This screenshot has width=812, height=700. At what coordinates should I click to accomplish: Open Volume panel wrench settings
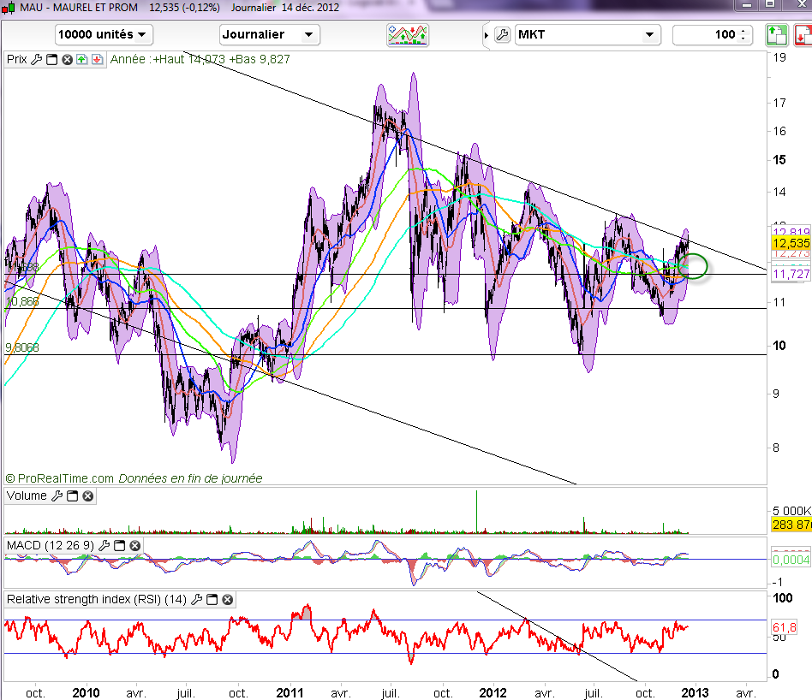[x=57, y=495]
